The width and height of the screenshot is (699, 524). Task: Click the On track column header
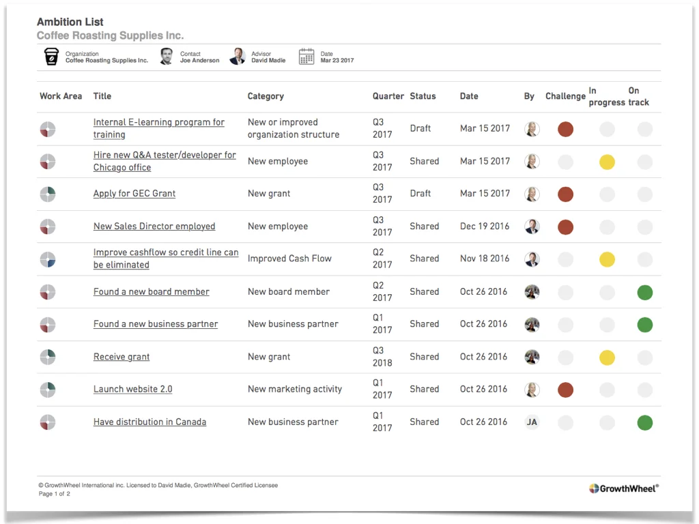[x=638, y=96]
